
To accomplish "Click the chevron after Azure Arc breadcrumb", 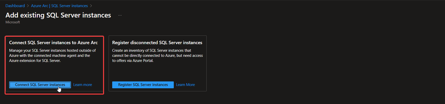I will pos(91,6).
